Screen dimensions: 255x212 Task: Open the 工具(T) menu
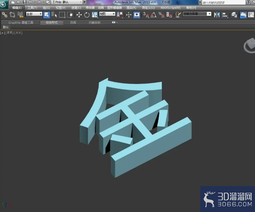point(32,8)
